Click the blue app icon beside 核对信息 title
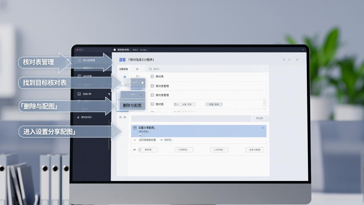The image size is (364, 205). (x=122, y=60)
